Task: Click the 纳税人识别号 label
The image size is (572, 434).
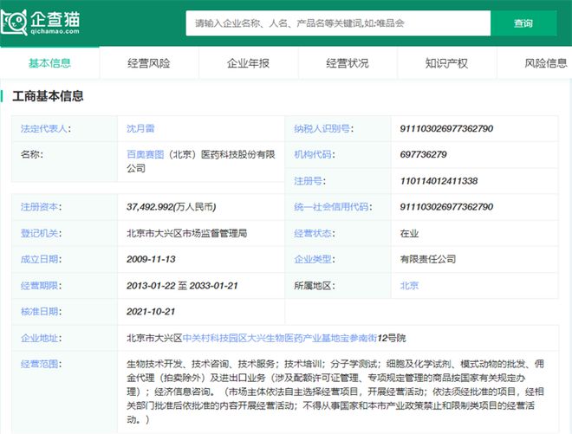Action: coord(323,128)
